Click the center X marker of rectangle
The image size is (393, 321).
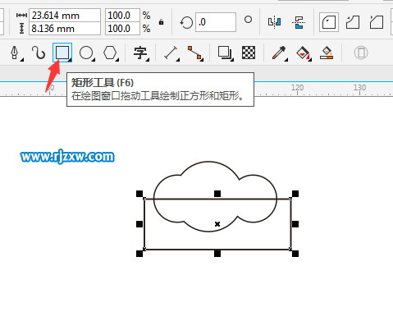(x=217, y=224)
